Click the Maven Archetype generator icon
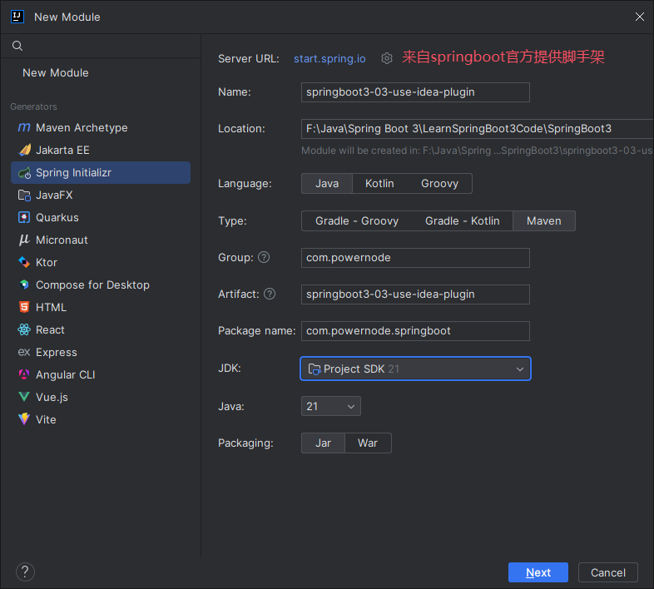Image resolution: width=654 pixels, height=589 pixels. (24, 128)
